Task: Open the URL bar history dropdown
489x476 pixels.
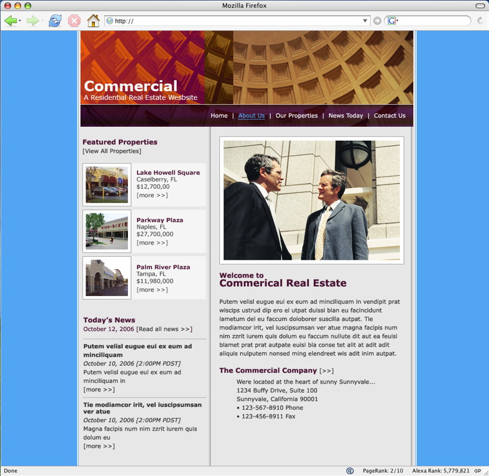Action: (365, 21)
